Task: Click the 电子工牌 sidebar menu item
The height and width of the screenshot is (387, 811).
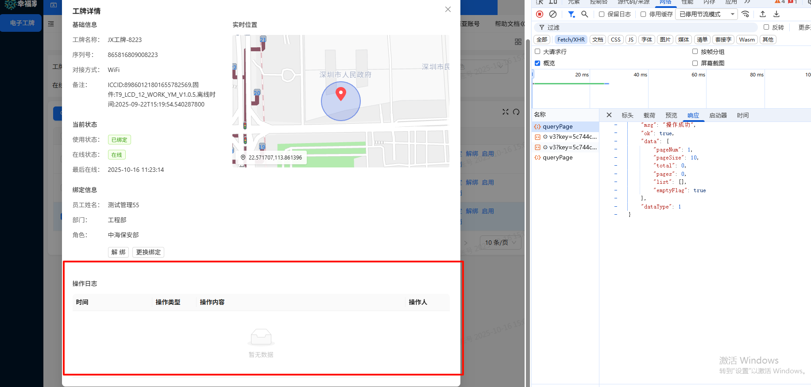Action: pos(21,23)
